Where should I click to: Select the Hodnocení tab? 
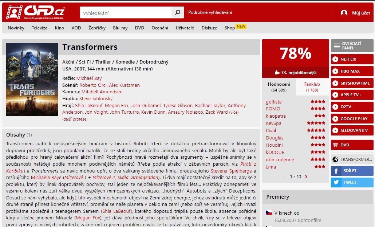pyautogui.click(x=279, y=87)
